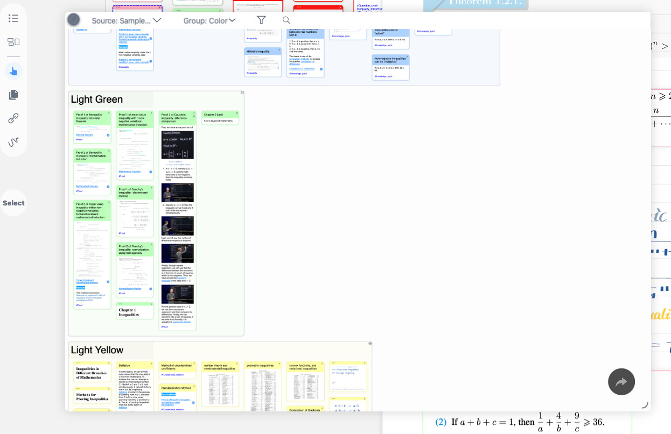671x434 pixels.
Task: Open Standardization Method link in Cauchy proof card
Action: tap(130, 288)
